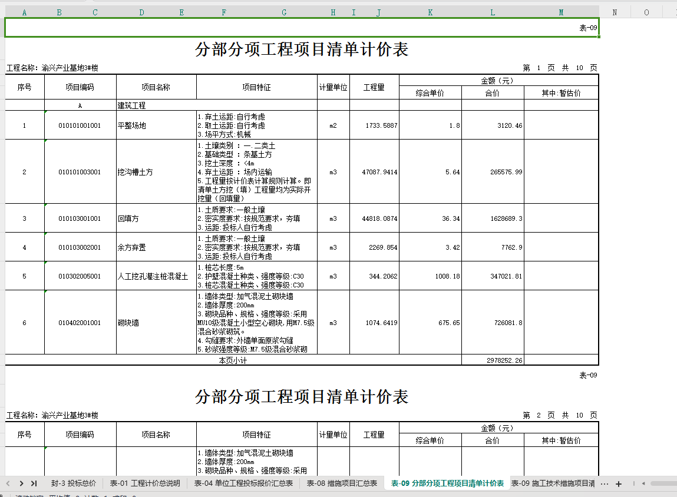Add a new sheet with plus icon
The width and height of the screenshot is (677, 497).
click(618, 484)
